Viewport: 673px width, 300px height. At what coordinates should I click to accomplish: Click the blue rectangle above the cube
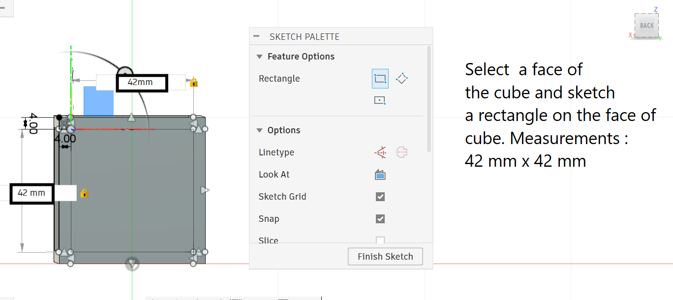pos(98,101)
